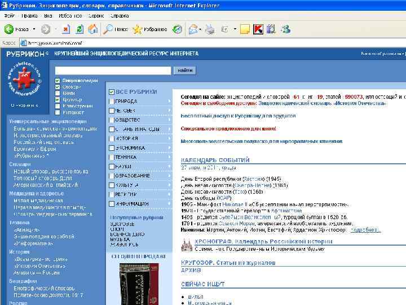This screenshot has height=305, width=406.
Task: Toggle the Кругозор checkbox
Action: [58, 99]
